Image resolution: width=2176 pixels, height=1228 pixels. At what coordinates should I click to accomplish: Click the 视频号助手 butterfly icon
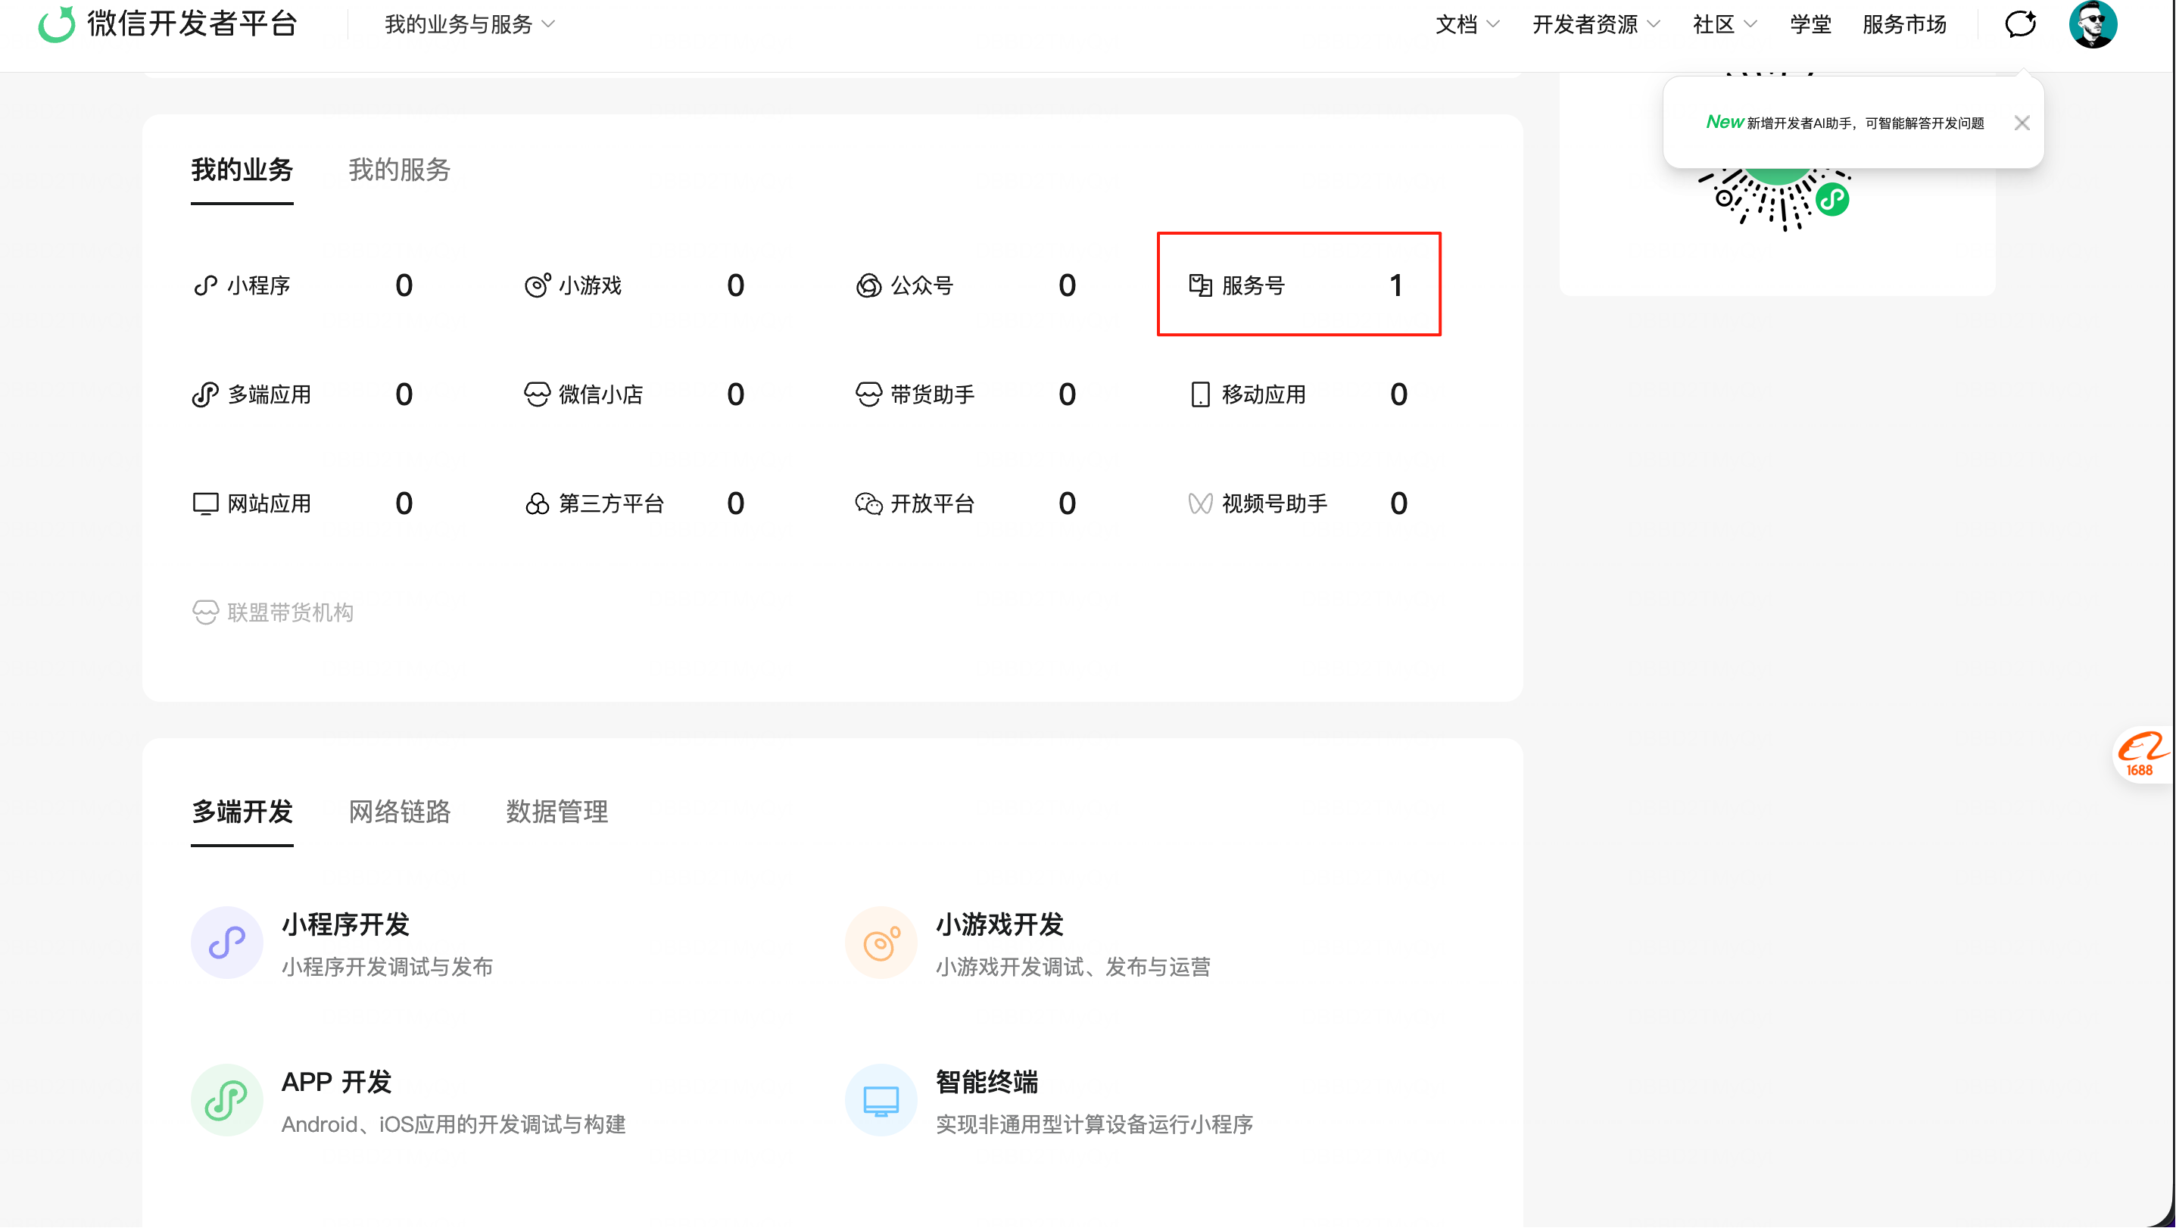pyautogui.click(x=1200, y=503)
